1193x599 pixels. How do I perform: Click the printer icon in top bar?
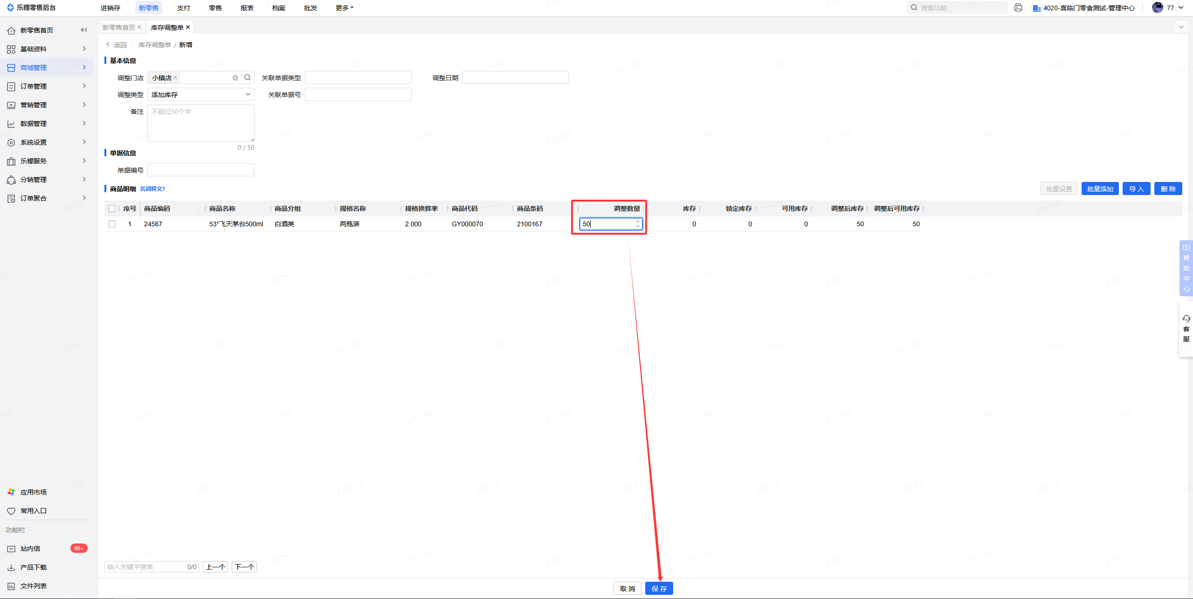pyautogui.click(x=1018, y=7)
